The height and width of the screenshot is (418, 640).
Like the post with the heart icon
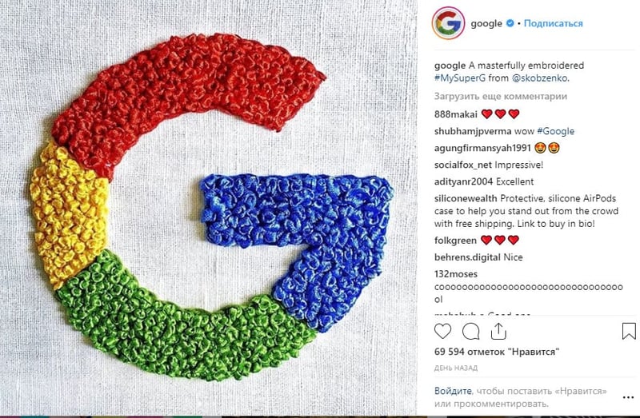point(442,332)
